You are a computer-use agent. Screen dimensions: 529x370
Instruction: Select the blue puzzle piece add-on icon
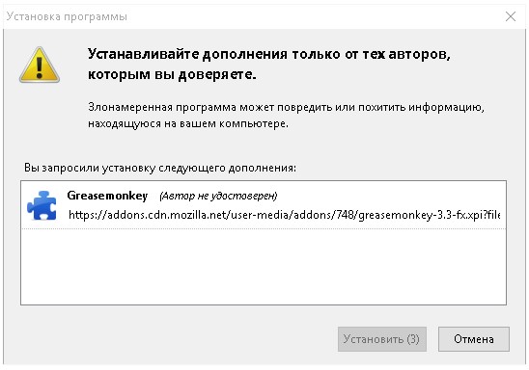point(42,205)
